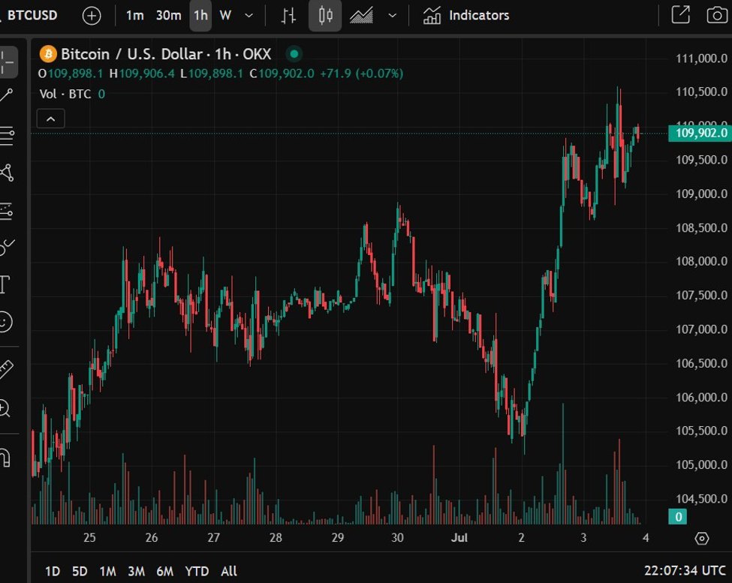Open the chart in popup window icon
The height and width of the screenshot is (583, 732).
click(680, 14)
